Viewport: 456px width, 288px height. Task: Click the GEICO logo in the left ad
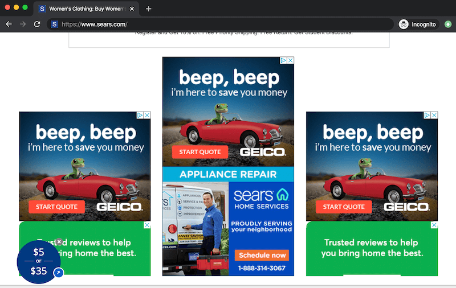[x=120, y=207]
